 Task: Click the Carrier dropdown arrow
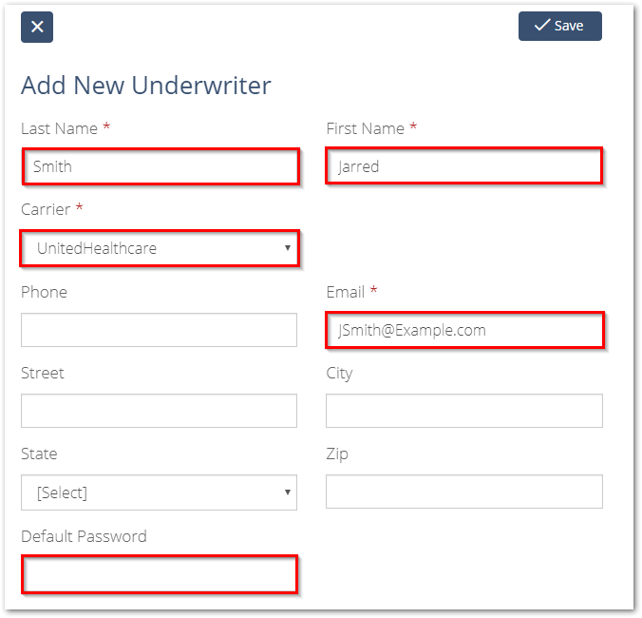pos(288,248)
